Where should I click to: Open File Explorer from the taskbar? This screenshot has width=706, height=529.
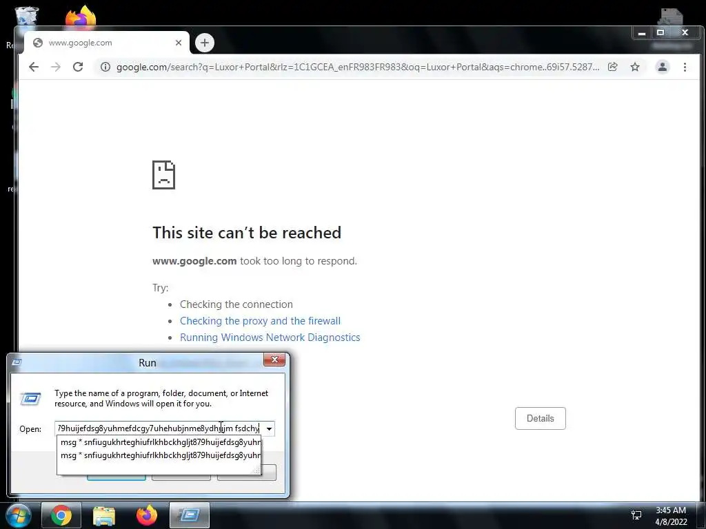[104, 515]
